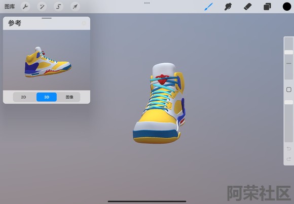Return to the 图库 gallery

10,7
